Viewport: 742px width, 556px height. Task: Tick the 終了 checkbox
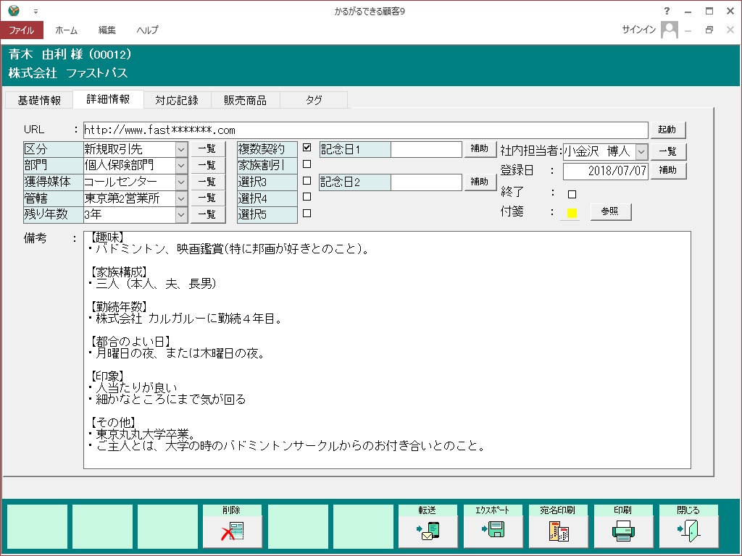click(572, 194)
